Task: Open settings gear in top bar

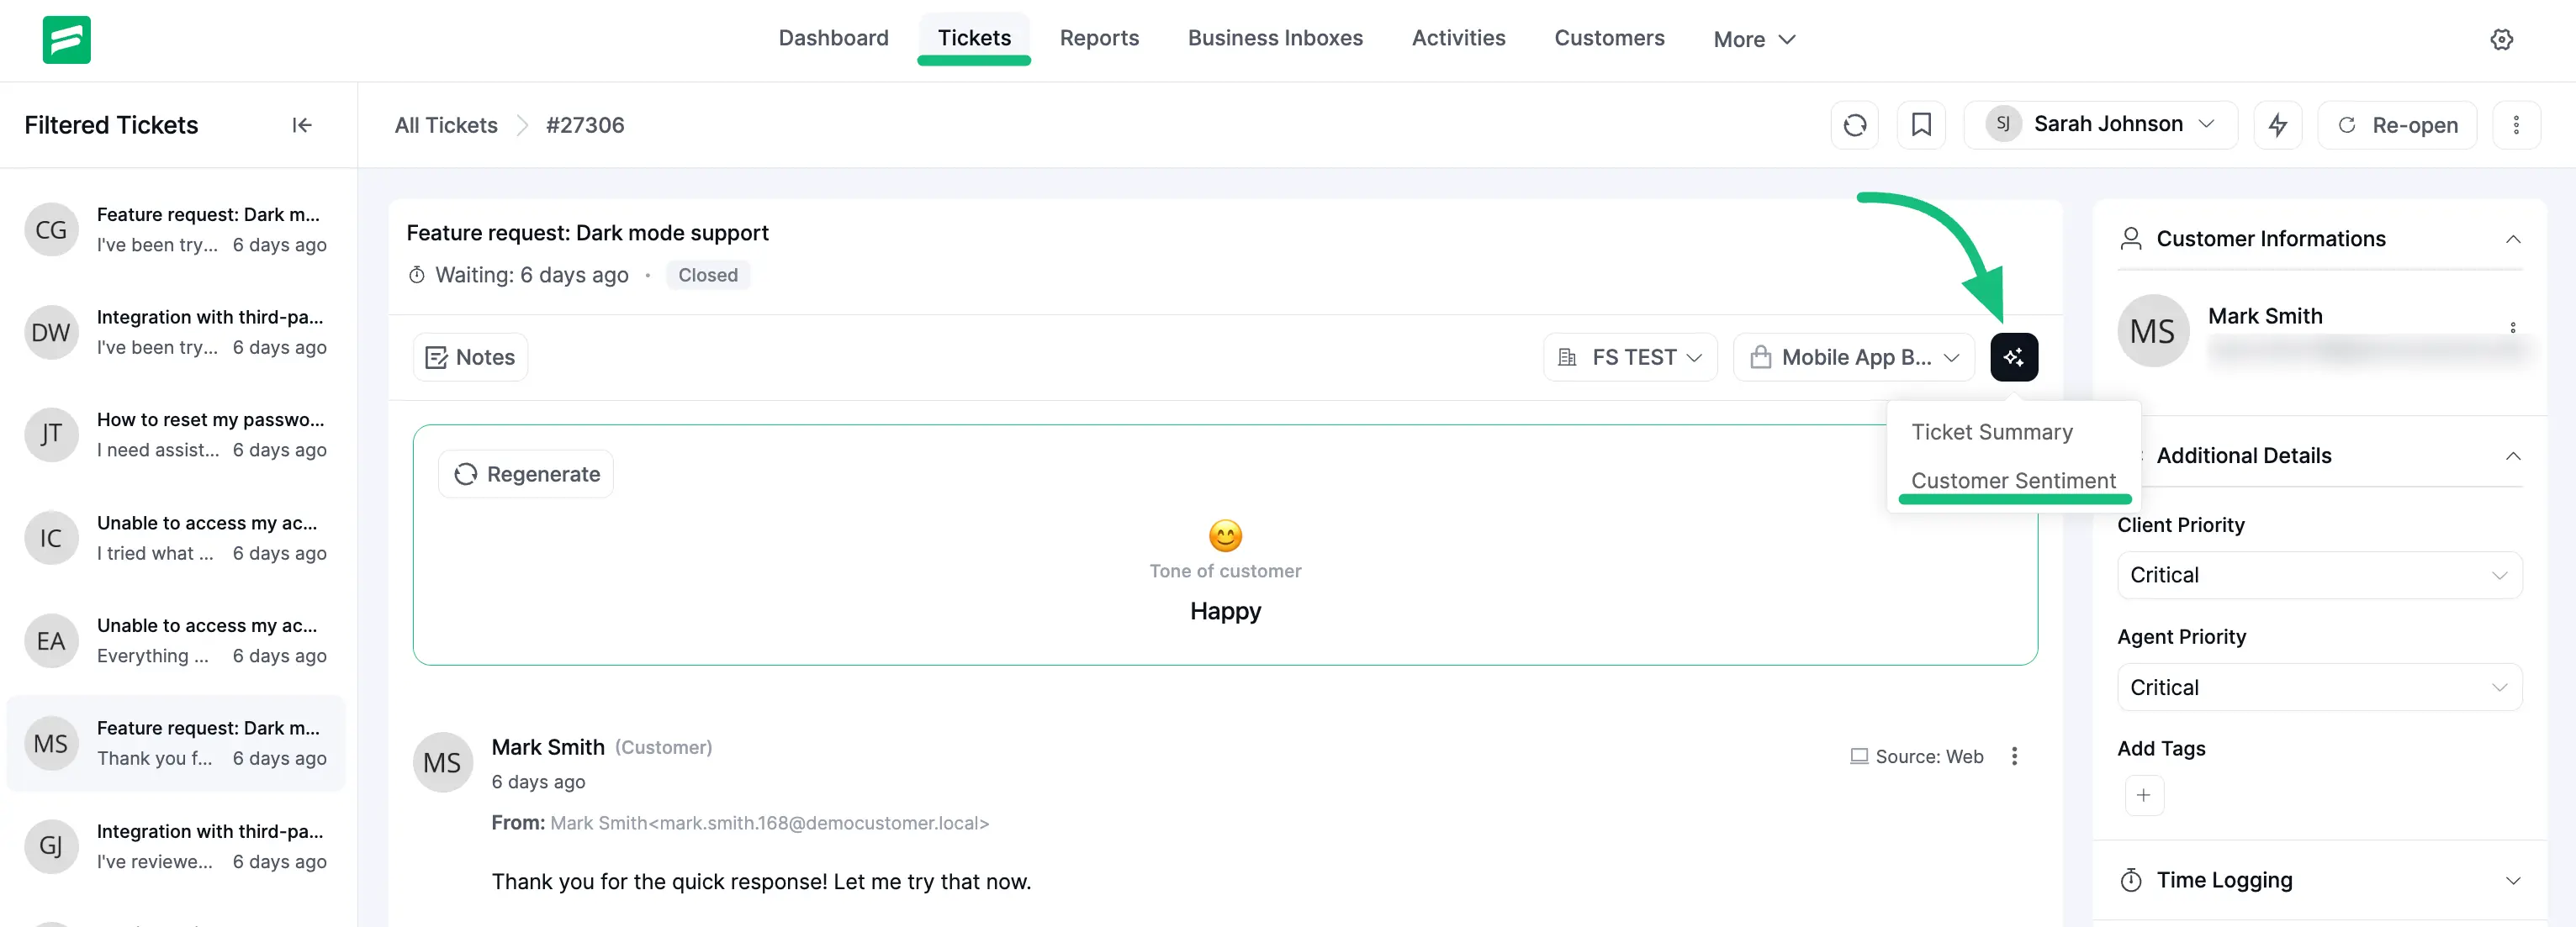Action: click(2501, 40)
